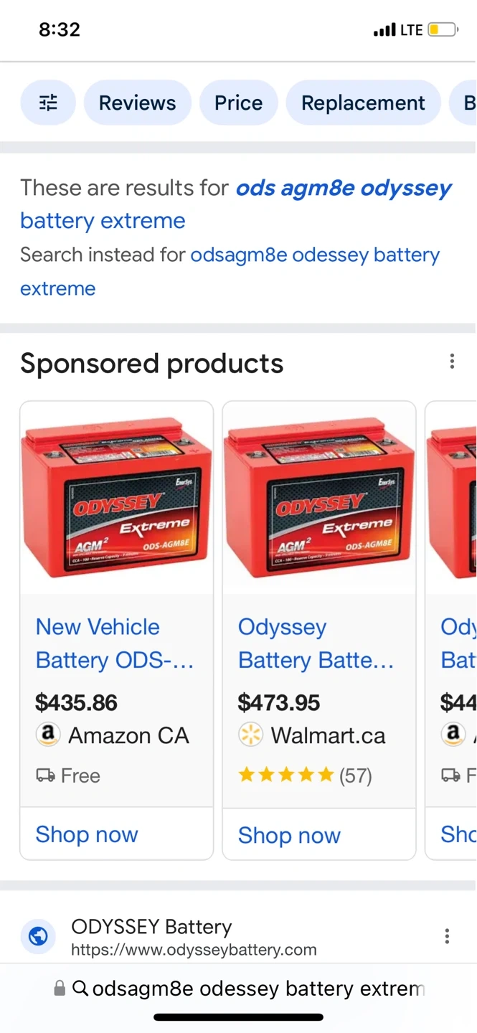The width and height of the screenshot is (477, 1033).
Task: Tap the search magnifier in address bar
Action: click(81, 989)
